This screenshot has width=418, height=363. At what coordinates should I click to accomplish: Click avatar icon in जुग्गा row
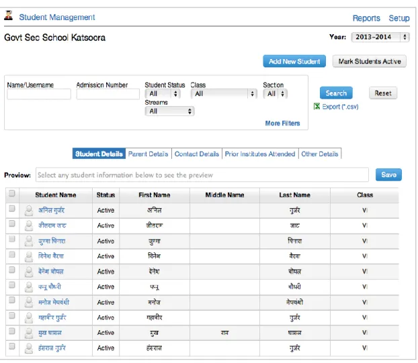pyautogui.click(x=29, y=241)
